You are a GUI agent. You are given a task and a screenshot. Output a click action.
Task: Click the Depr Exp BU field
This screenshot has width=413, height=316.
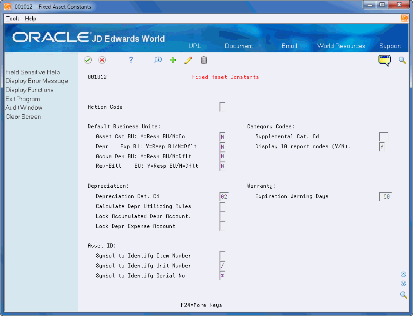(222, 147)
